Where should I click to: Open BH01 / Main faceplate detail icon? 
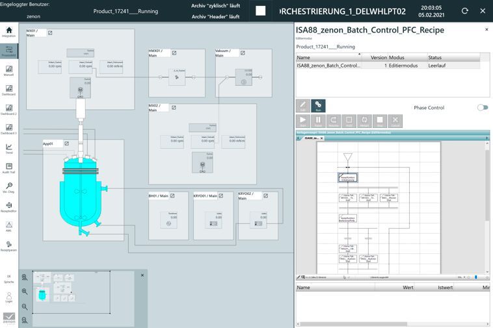tap(172, 196)
